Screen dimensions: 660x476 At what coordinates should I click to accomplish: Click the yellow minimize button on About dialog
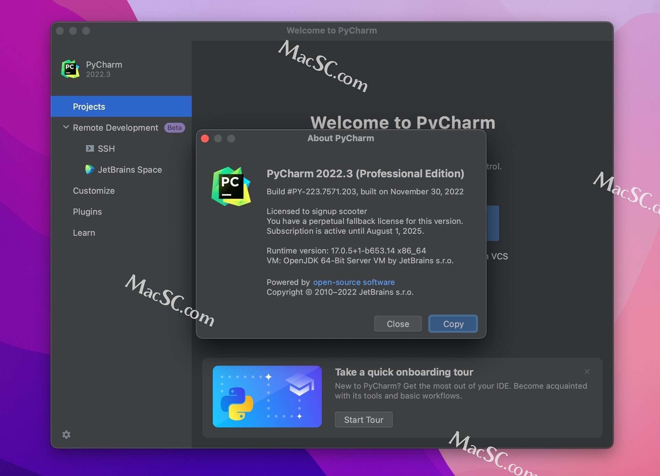(218, 139)
